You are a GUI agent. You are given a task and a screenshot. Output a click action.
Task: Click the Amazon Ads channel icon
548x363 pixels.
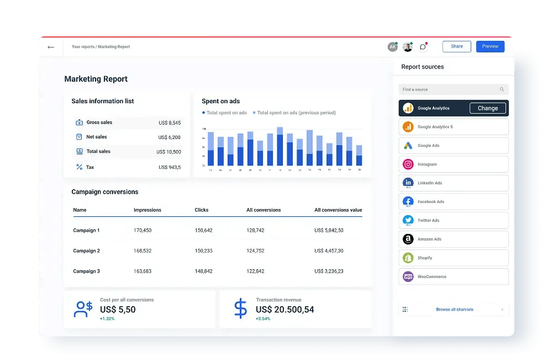pyautogui.click(x=408, y=239)
